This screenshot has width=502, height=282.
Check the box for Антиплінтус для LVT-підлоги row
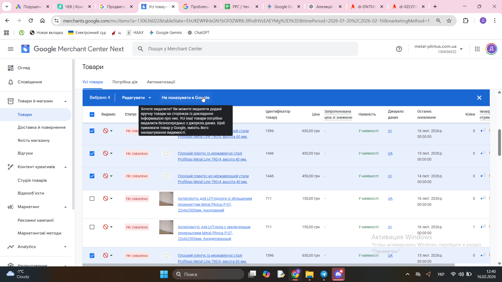(x=92, y=199)
